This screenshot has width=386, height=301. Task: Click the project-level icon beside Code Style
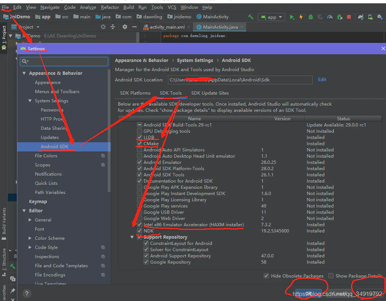(103, 247)
